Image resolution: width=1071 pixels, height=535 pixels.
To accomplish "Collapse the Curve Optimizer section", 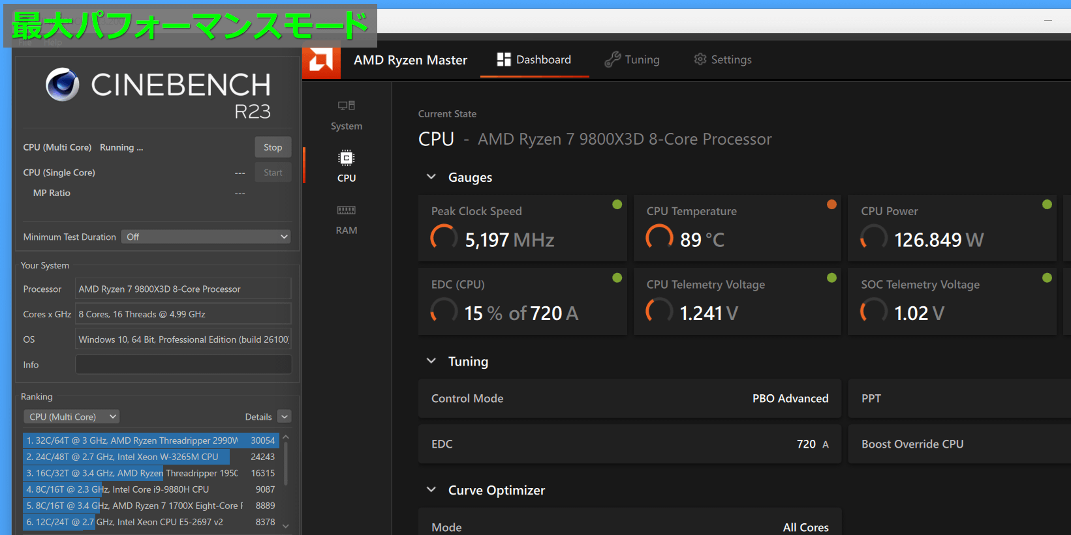I will click(x=431, y=490).
